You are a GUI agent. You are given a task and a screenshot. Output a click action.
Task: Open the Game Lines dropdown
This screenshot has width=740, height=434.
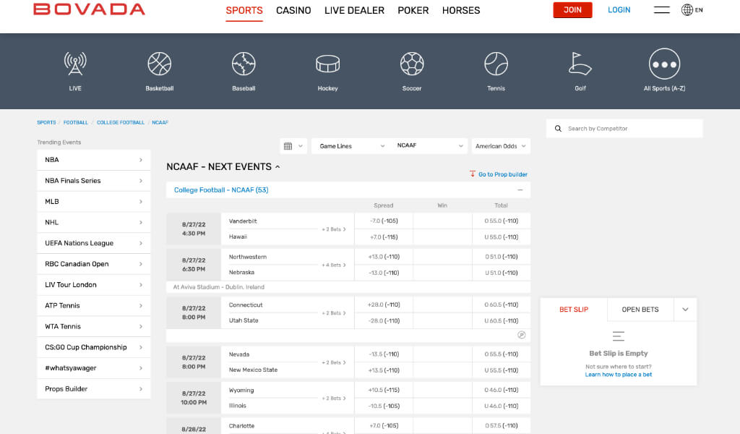coord(352,146)
